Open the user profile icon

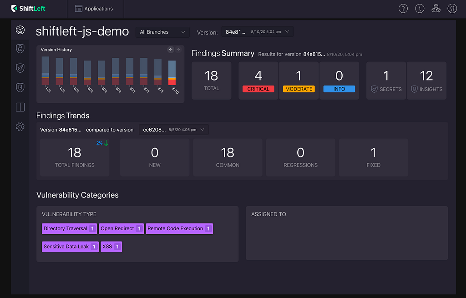point(452,9)
